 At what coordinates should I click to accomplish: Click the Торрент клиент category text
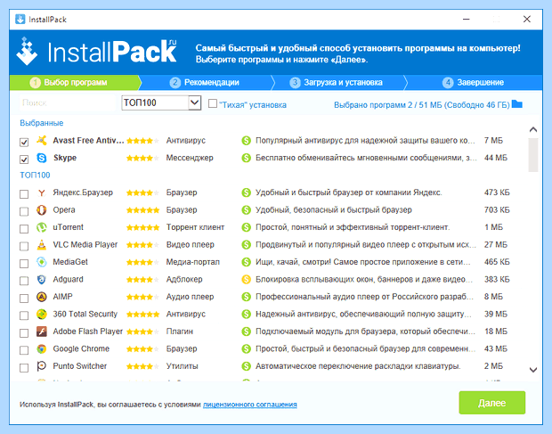click(x=195, y=227)
